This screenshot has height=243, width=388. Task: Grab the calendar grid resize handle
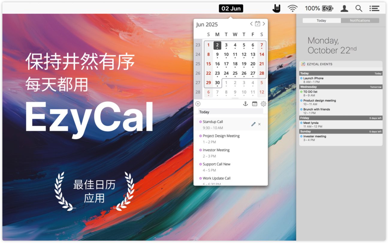click(x=235, y=98)
